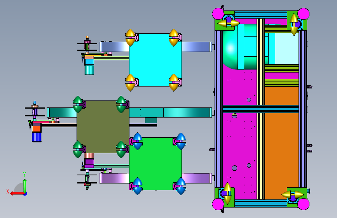Select the lilac conveyor arm right of green platform
The image size is (337, 218).
(x=197, y=178)
